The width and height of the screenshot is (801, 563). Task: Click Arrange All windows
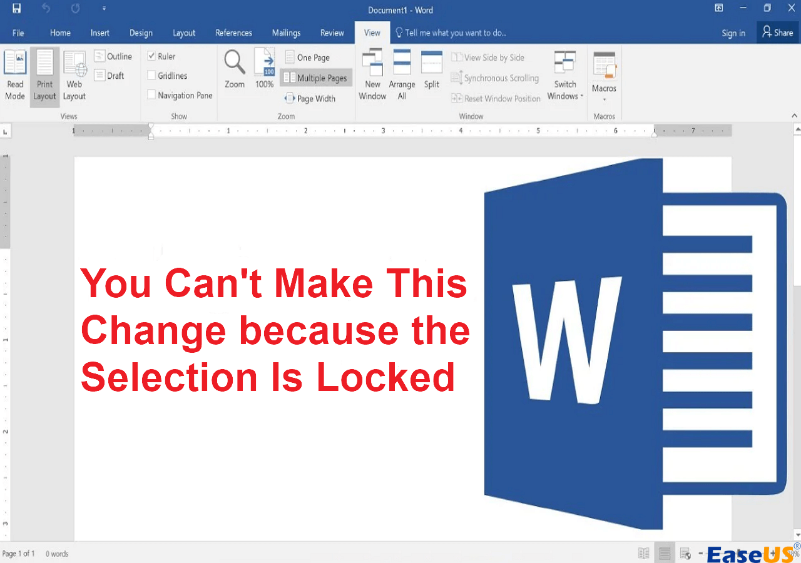(402, 75)
